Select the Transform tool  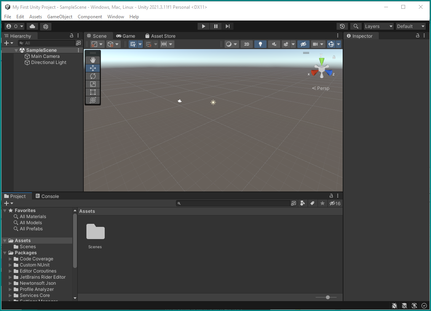[x=93, y=100]
